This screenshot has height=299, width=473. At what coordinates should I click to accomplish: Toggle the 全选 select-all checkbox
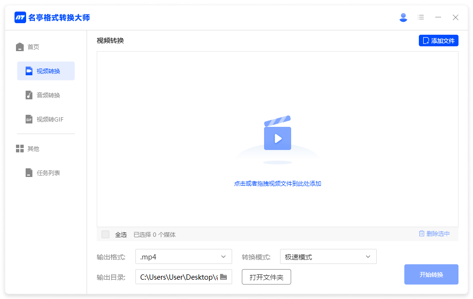point(105,234)
